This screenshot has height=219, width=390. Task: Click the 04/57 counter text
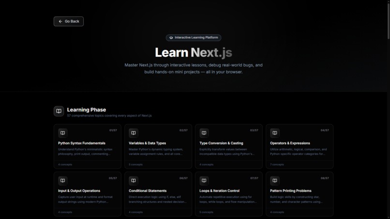tap(325, 130)
